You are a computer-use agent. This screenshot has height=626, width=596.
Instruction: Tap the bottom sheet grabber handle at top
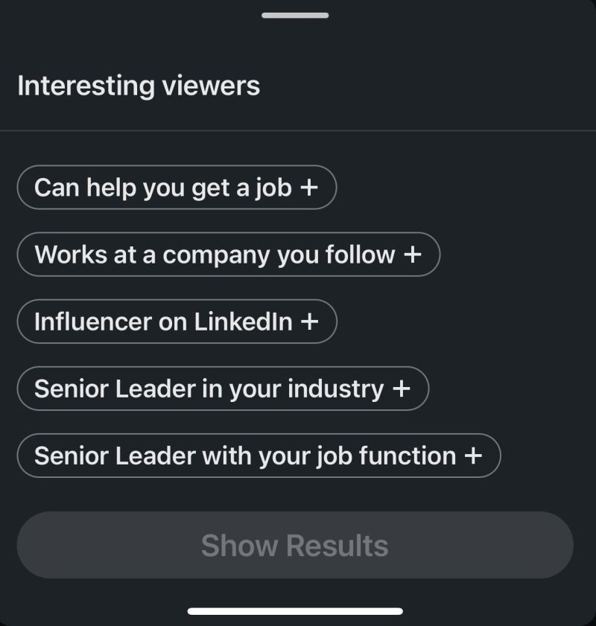click(x=295, y=15)
